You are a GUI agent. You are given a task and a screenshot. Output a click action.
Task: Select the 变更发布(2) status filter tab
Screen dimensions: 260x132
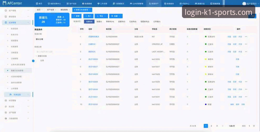pos(145,21)
